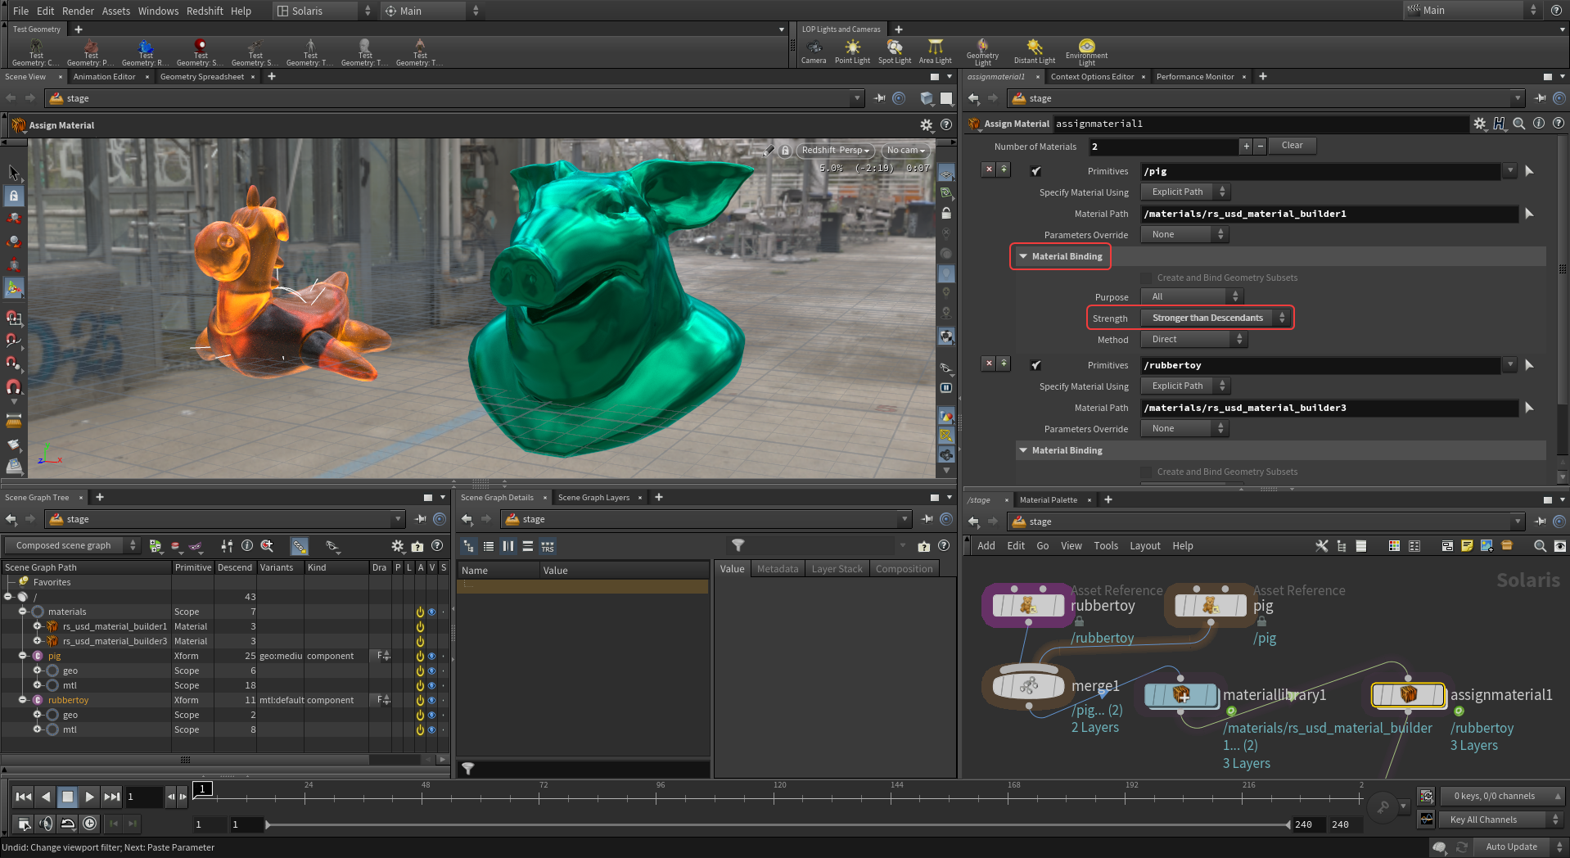Select the merge1 node in the network
Viewport: 1570px width, 858px height.
tap(1028, 685)
